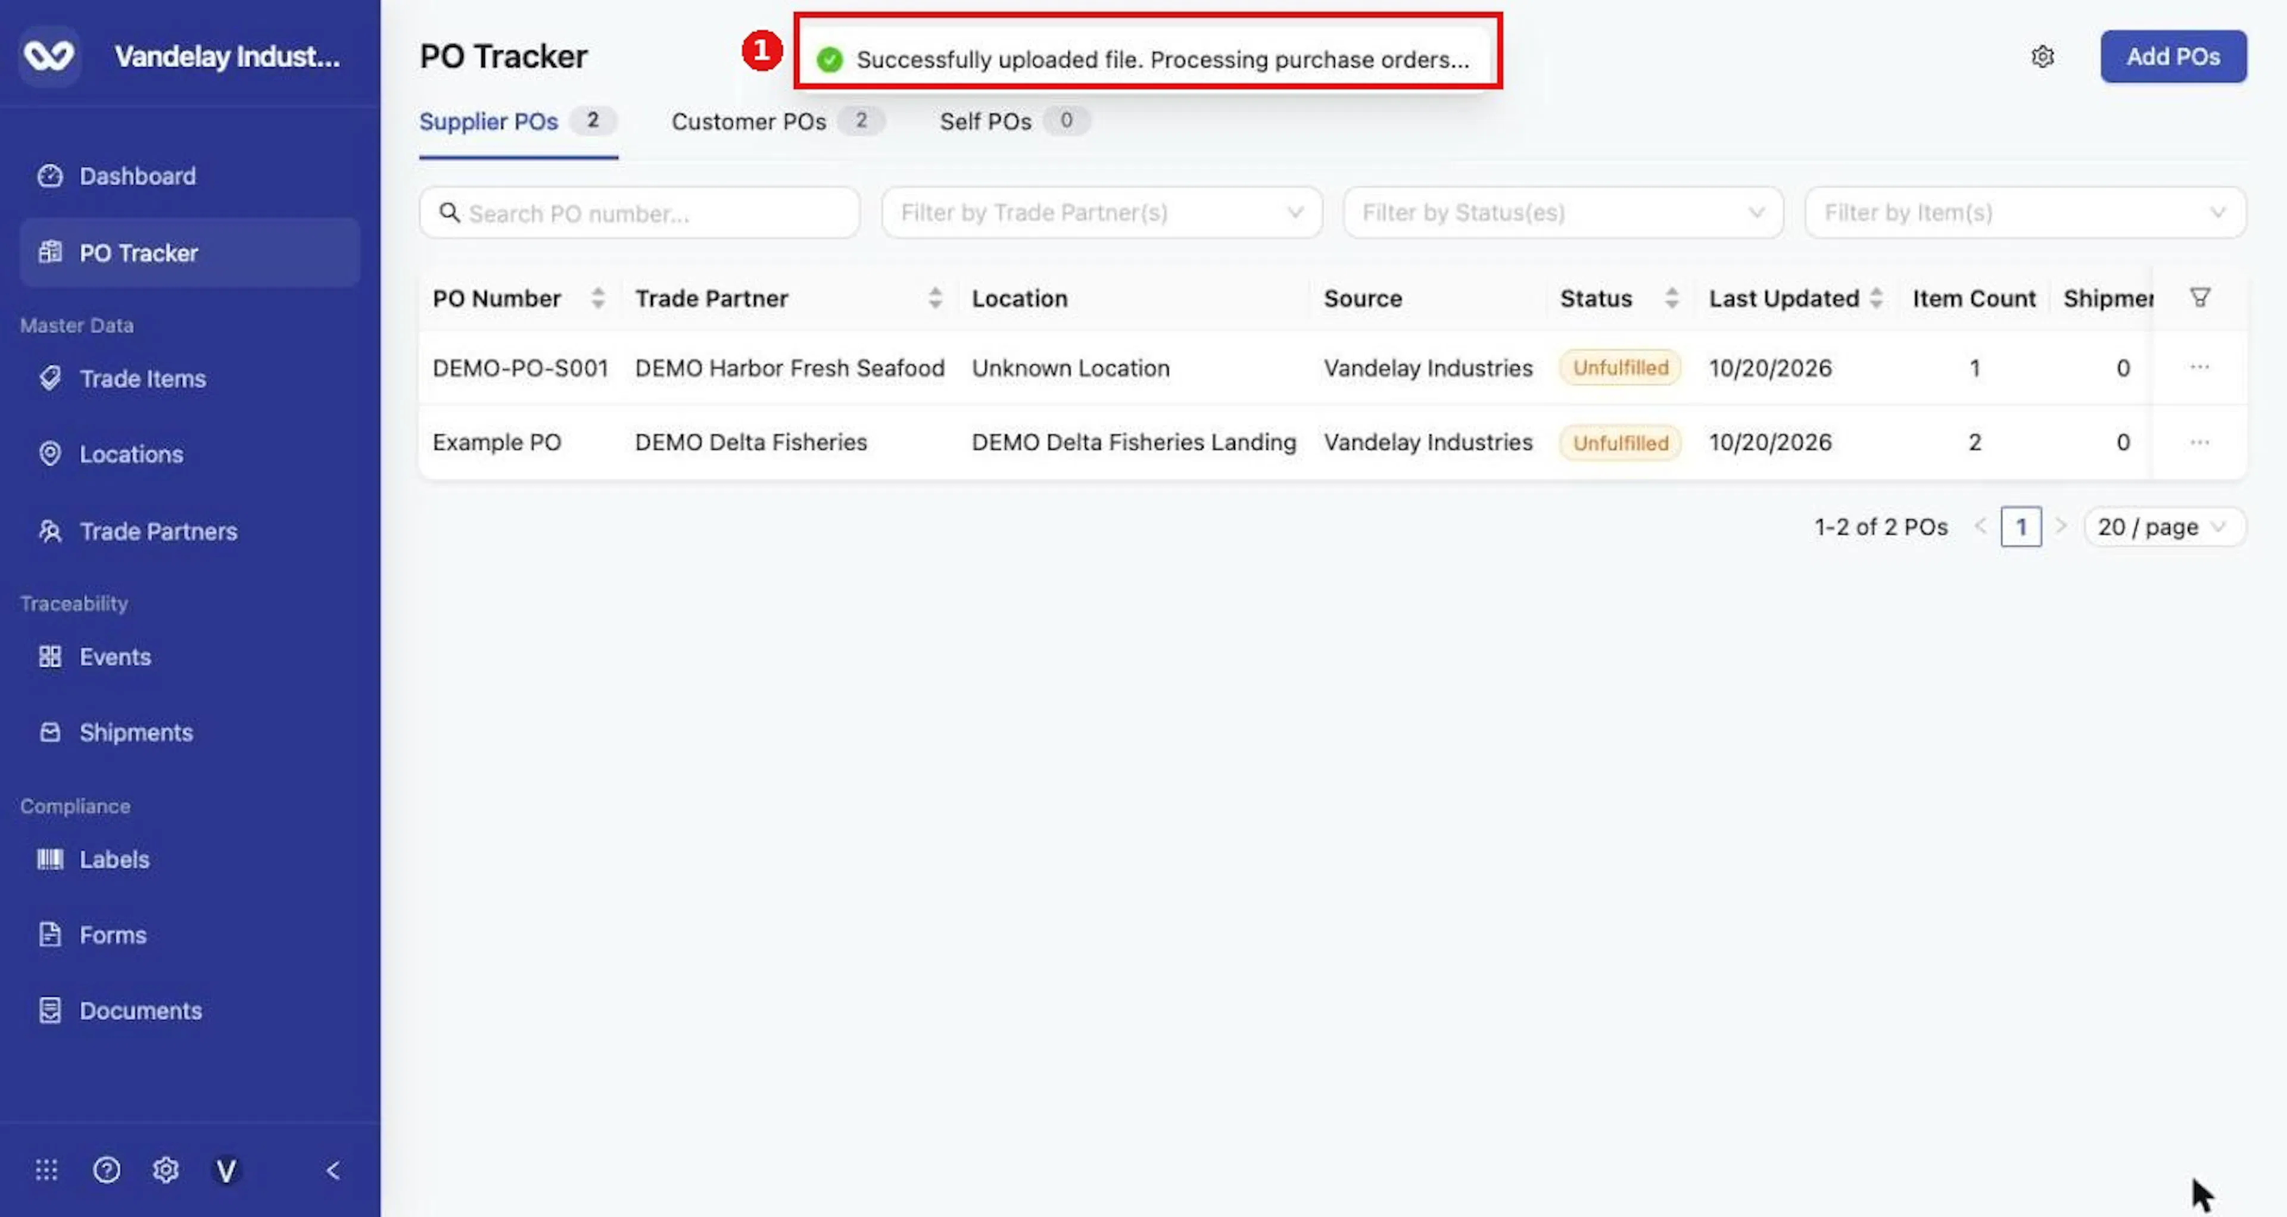Image resolution: width=2287 pixels, height=1217 pixels.
Task: Open sidebar settings gear icon
Action: pos(166,1170)
